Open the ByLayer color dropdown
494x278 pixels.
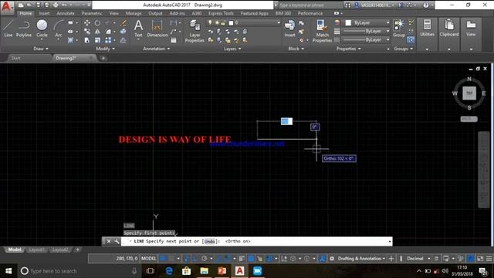(x=387, y=22)
